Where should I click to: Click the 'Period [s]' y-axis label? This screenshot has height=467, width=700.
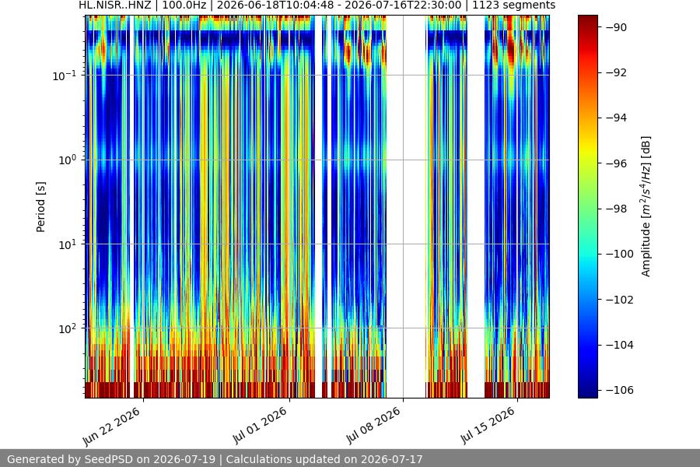click(40, 207)
